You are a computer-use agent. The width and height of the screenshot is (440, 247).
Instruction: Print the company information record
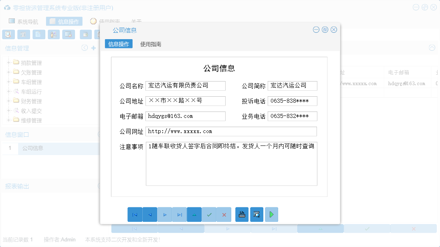tap(242, 215)
